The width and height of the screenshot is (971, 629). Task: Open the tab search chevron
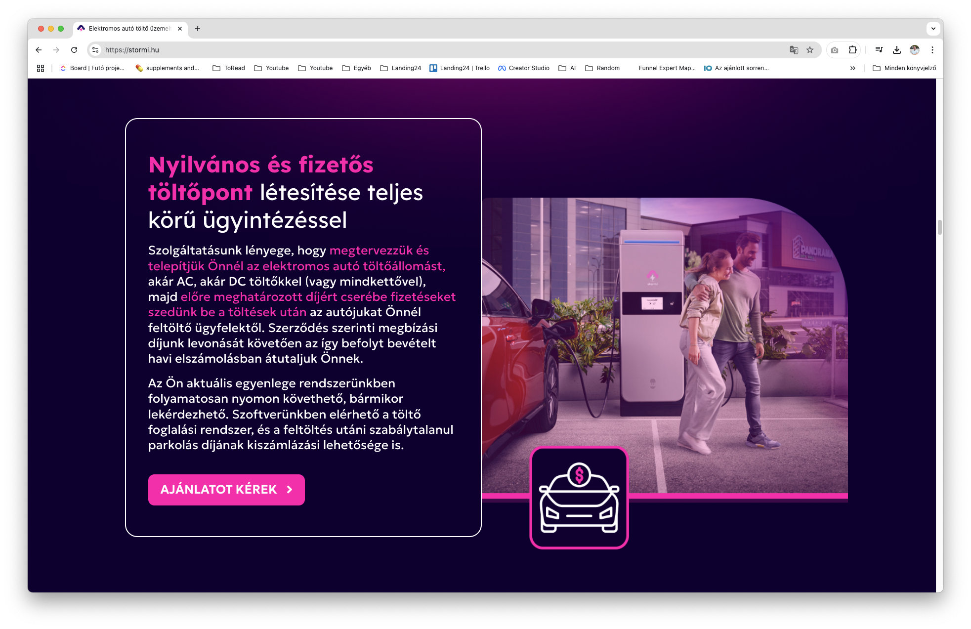point(932,29)
